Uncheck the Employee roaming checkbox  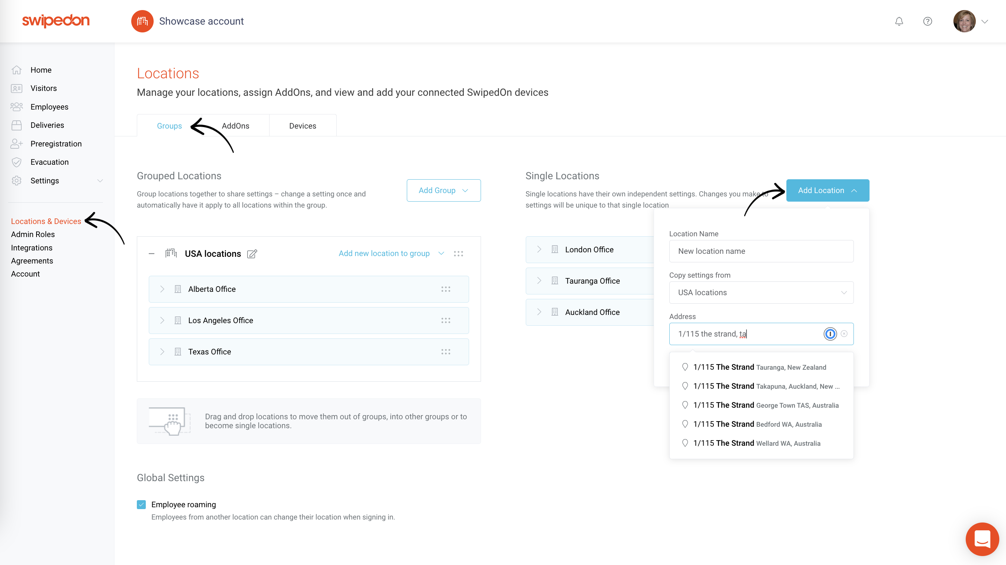[141, 505]
